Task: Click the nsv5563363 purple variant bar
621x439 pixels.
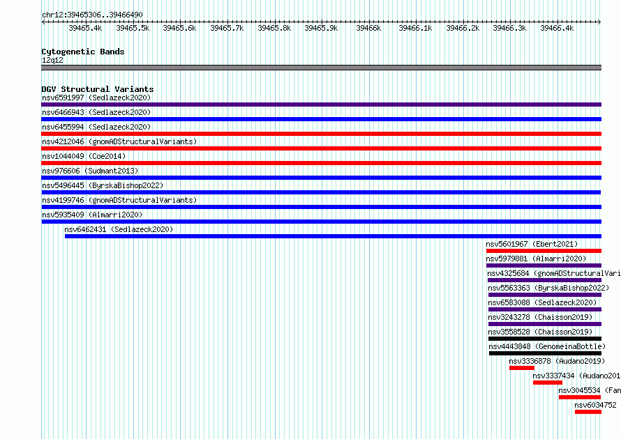Action: pyautogui.click(x=545, y=295)
